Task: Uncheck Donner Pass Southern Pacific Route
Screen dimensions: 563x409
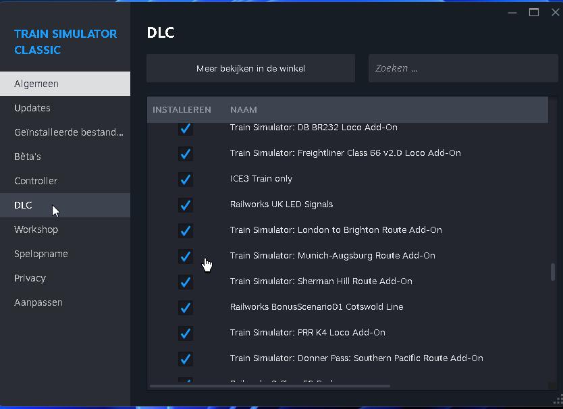Action: [x=186, y=359]
